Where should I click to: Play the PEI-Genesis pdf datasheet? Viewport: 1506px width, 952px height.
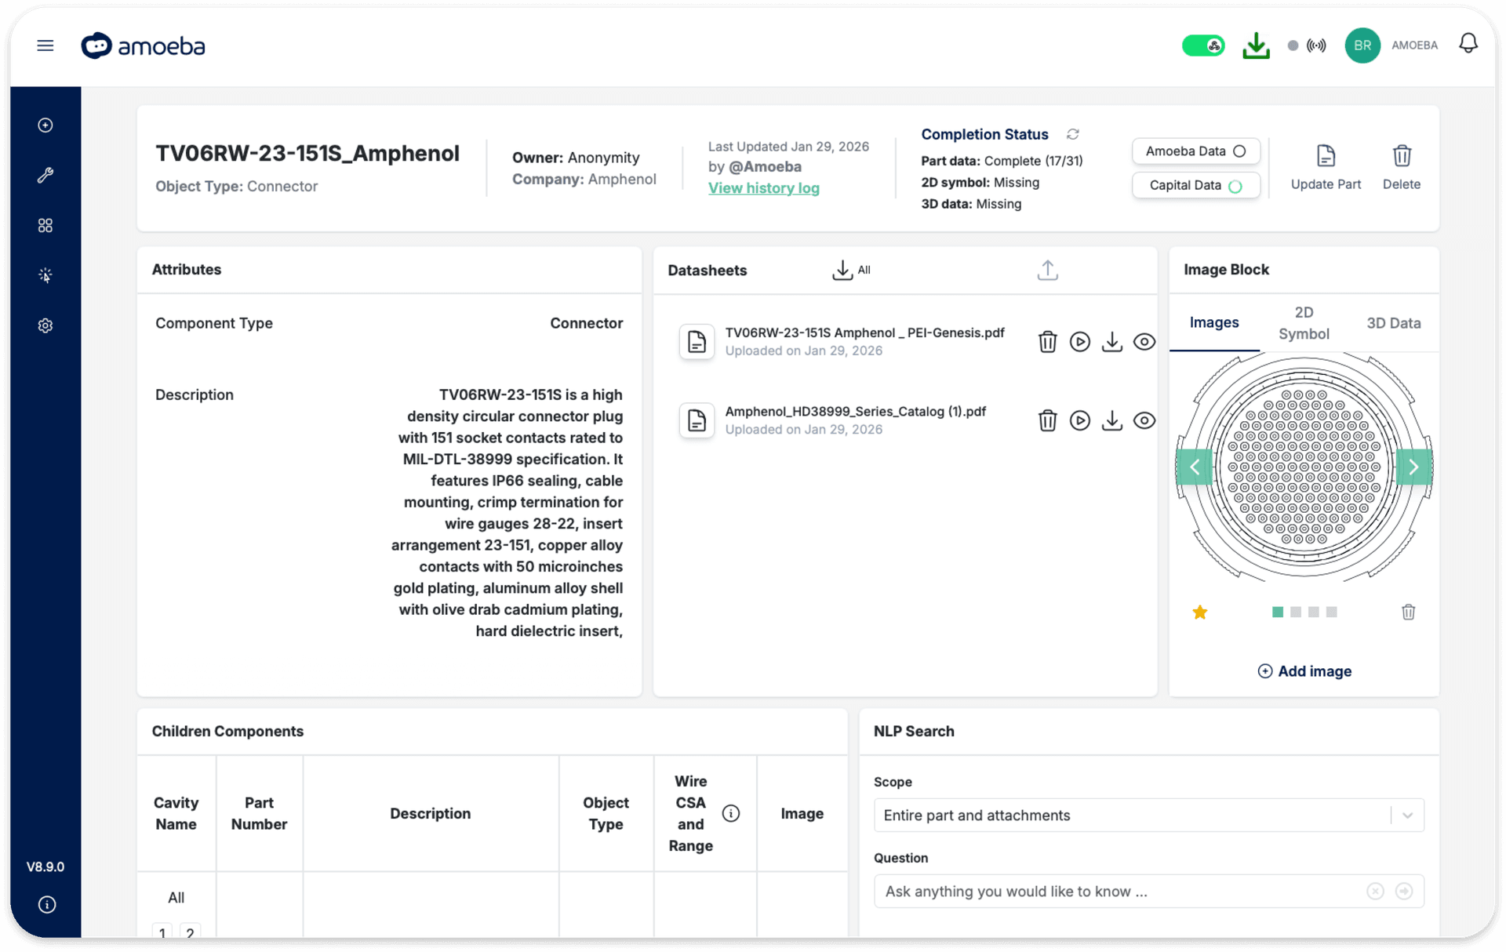click(x=1080, y=342)
